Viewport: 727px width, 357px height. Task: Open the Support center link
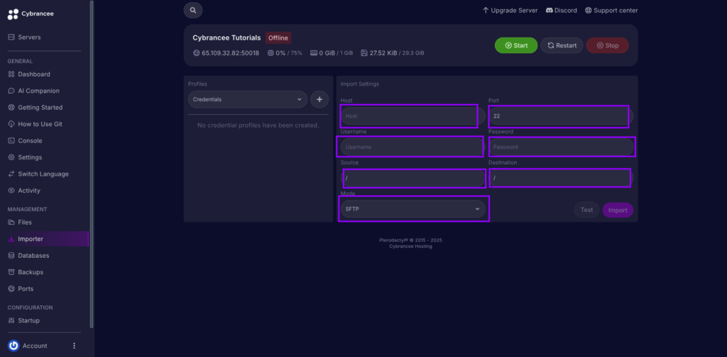pos(611,10)
